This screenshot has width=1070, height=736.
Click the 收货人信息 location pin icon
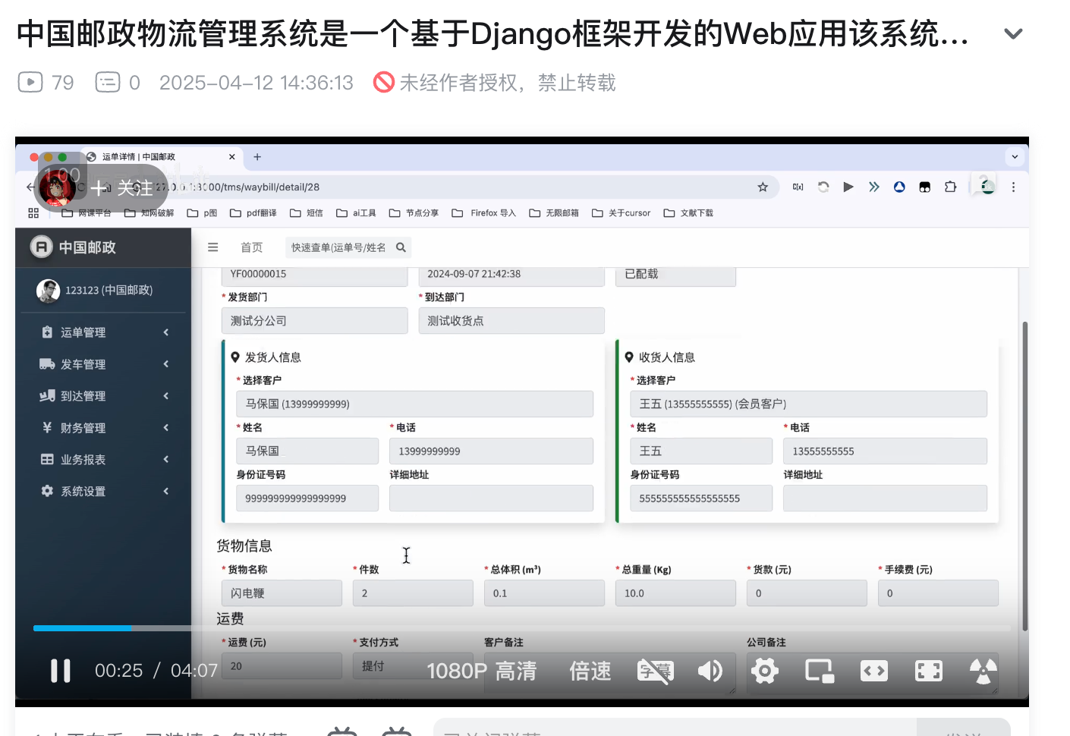click(629, 357)
